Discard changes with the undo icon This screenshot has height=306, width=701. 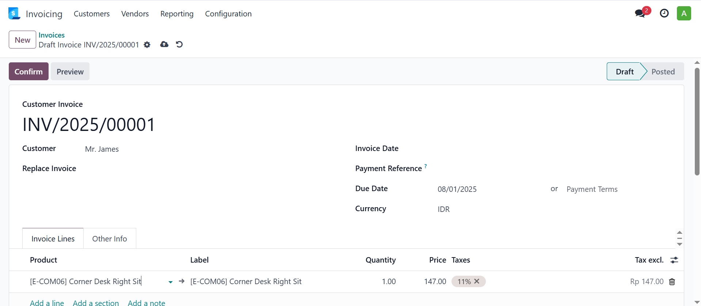pos(179,44)
